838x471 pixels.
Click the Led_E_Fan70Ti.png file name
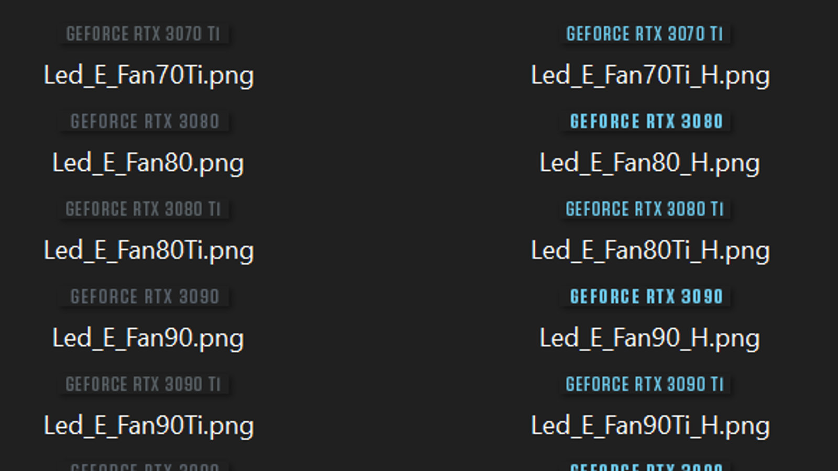click(x=149, y=75)
